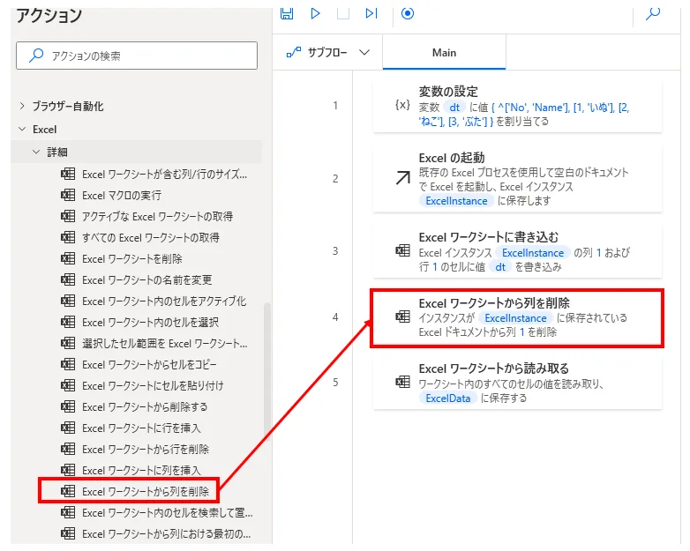Open the サブフロー dropdown

328,53
